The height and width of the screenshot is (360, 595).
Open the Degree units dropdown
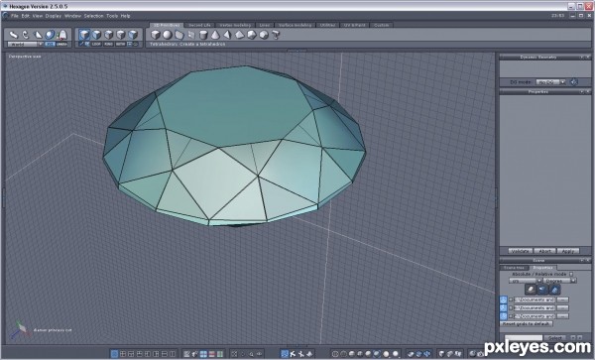tap(559, 281)
